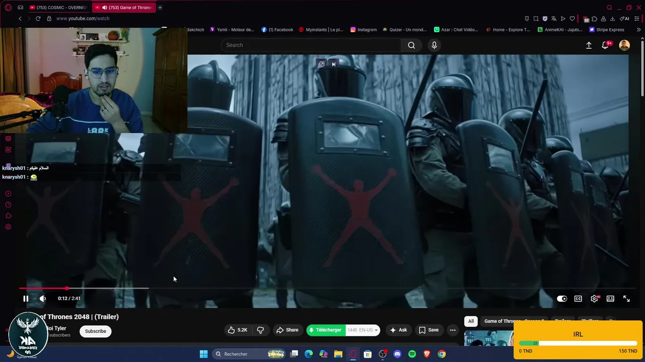
Task: Open the tab search magnifier in title bar
Action: pos(609,8)
